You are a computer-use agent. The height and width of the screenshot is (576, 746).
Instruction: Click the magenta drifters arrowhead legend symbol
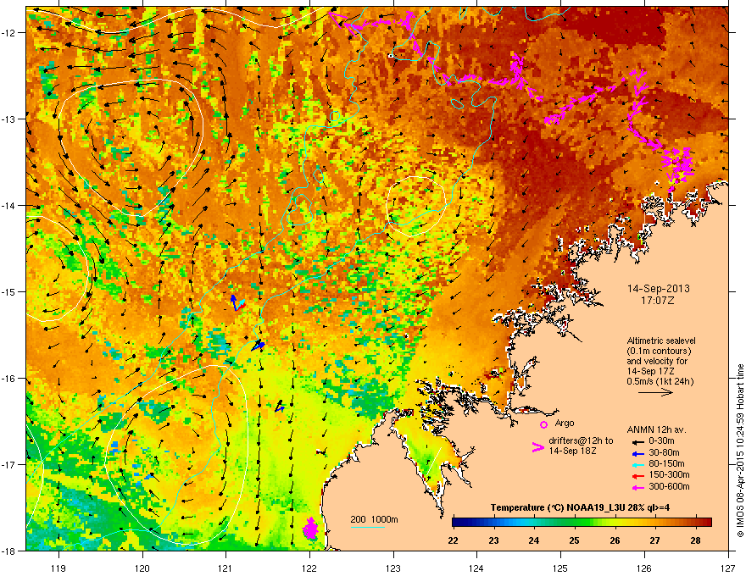537,446
